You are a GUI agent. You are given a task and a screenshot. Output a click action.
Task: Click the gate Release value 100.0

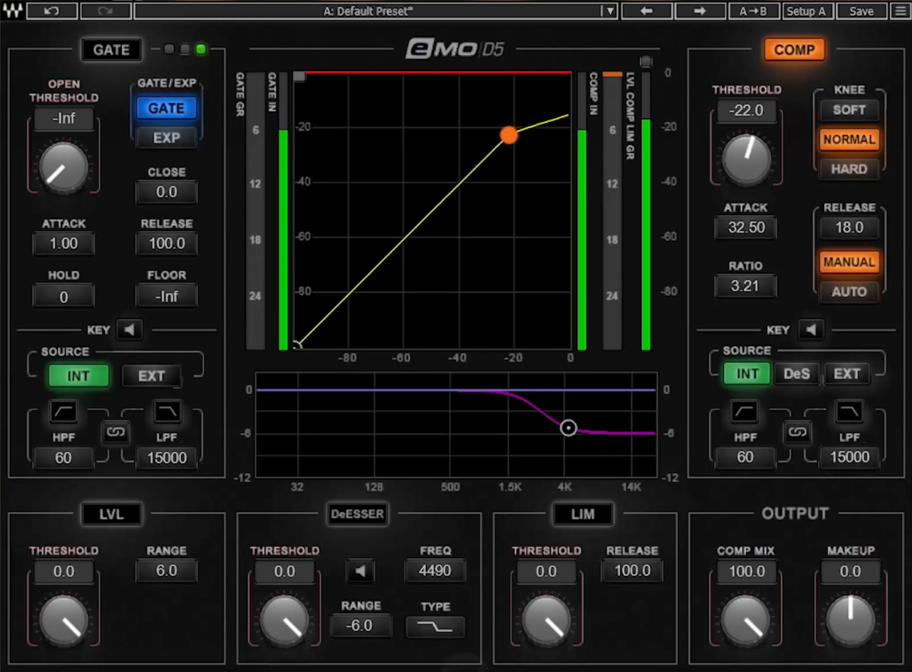click(167, 244)
